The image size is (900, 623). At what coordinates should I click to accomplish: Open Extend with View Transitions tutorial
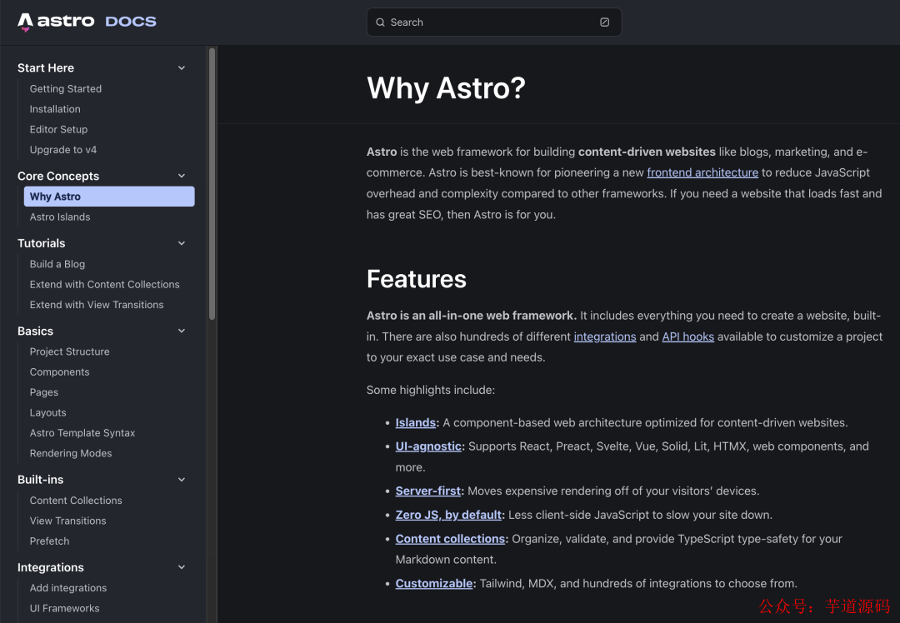click(97, 305)
